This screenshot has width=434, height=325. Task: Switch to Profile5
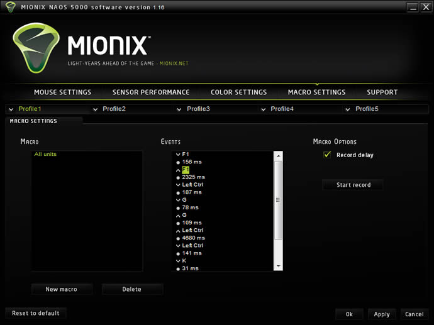click(x=367, y=109)
